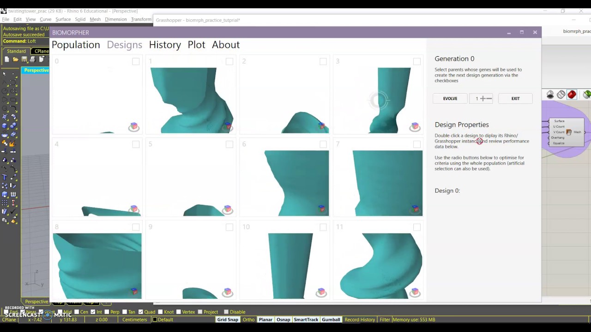This screenshot has width=591, height=332.
Task: Select the Boolean union tool
Action: (13, 125)
